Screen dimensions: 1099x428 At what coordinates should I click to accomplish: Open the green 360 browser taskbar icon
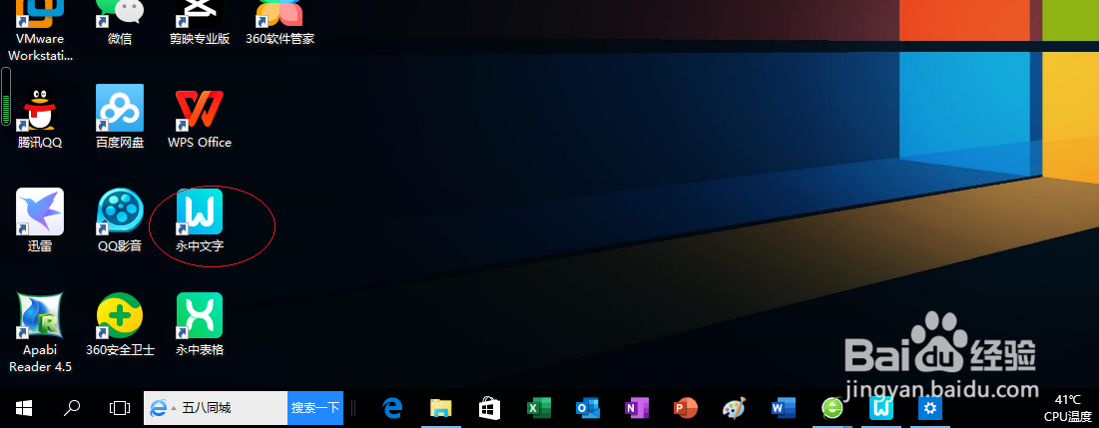pyautogui.click(x=831, y=408)
